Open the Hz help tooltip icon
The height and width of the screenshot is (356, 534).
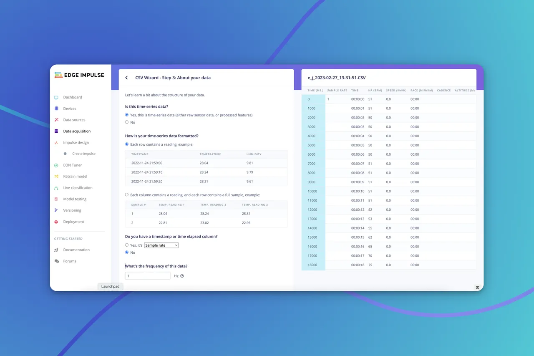click(182, 276)
